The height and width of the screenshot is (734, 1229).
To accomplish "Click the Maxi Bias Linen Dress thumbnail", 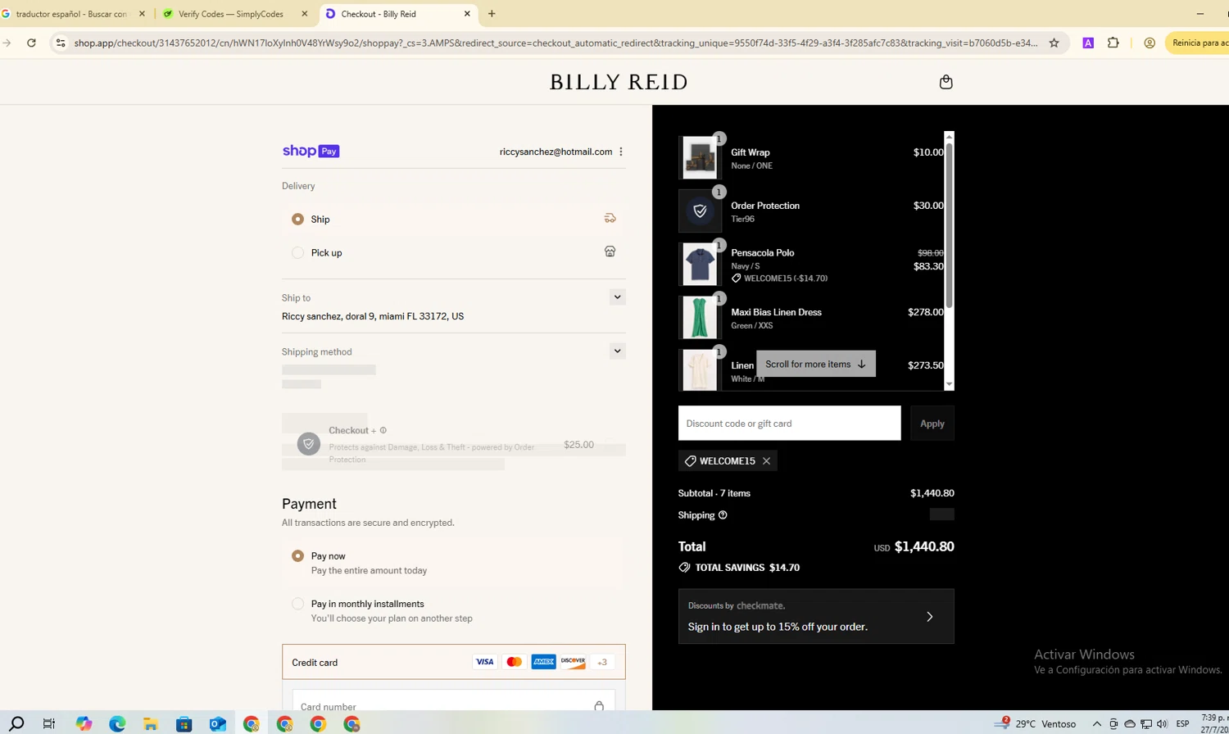I will 700,317.
